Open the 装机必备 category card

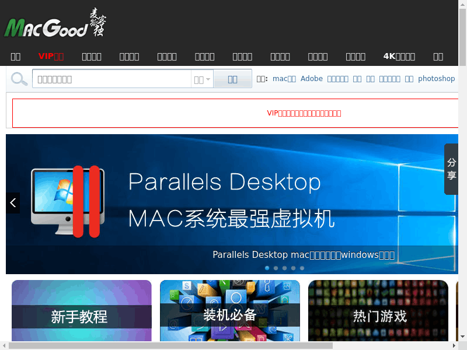(230, 310)
